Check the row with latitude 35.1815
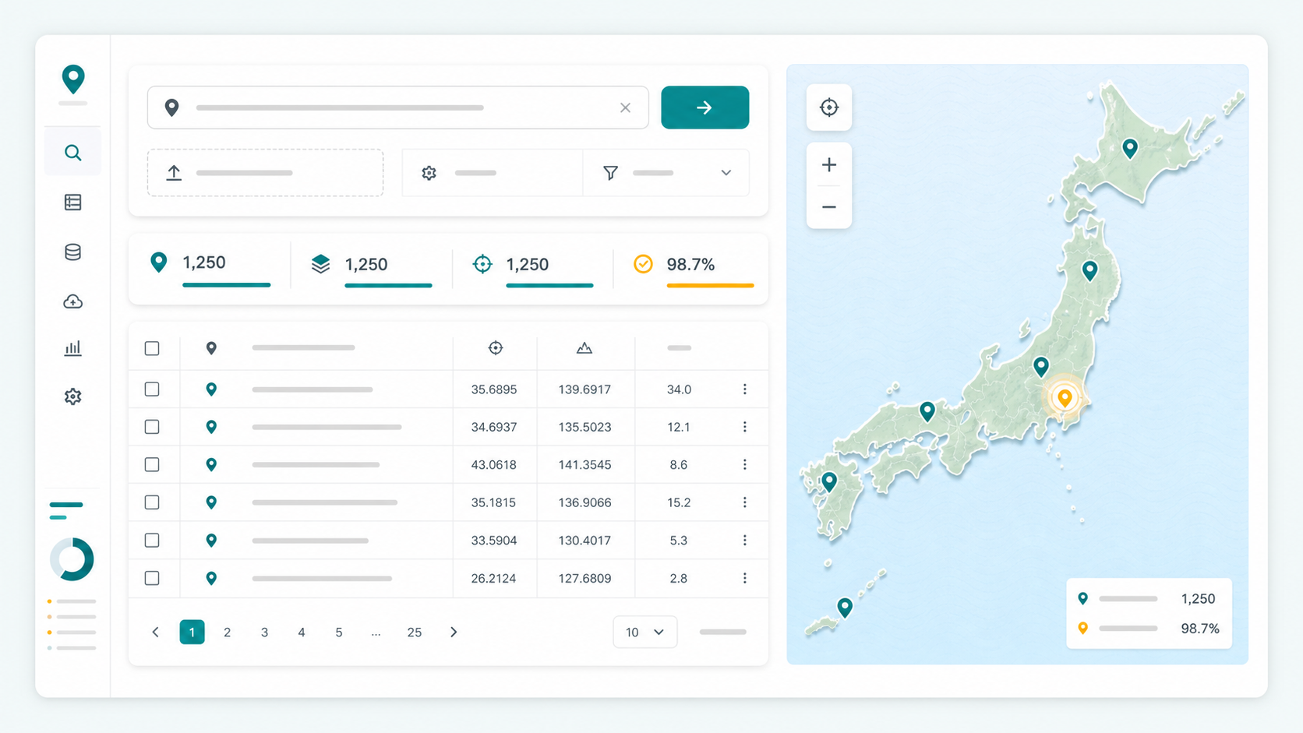The height and width of the screenshot is (733, 1303). pos(152,502)
